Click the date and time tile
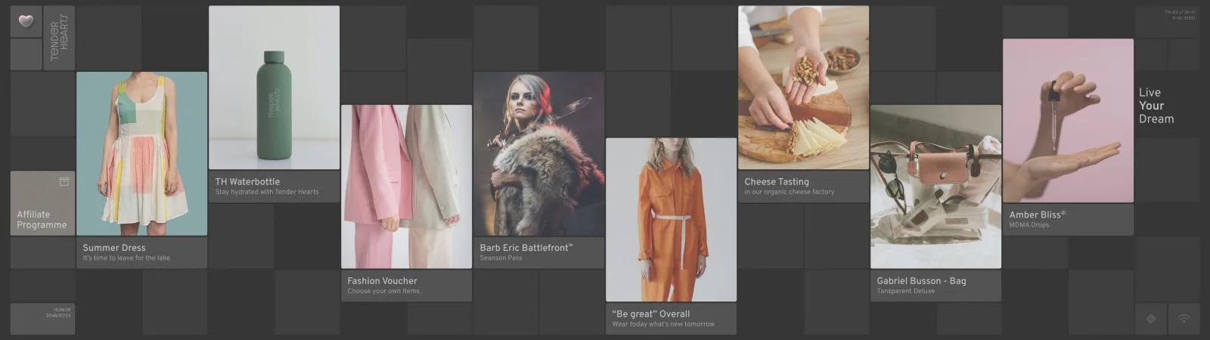Screen dimensions: 1210x340 tap(43, 318)
